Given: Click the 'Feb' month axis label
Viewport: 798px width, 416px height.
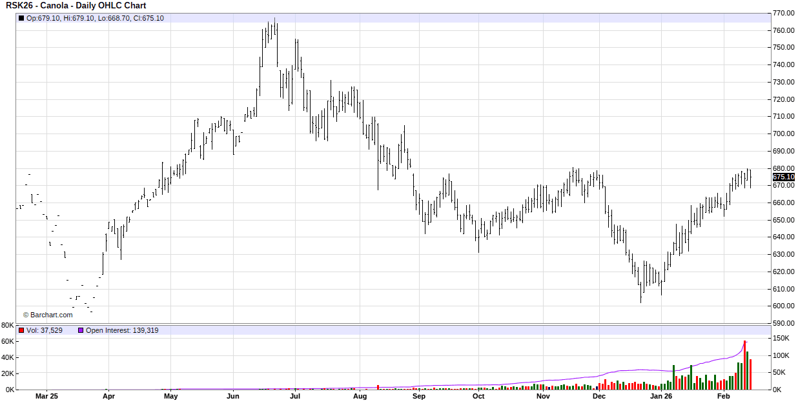Looking at the screenshot, I should 724,397.
